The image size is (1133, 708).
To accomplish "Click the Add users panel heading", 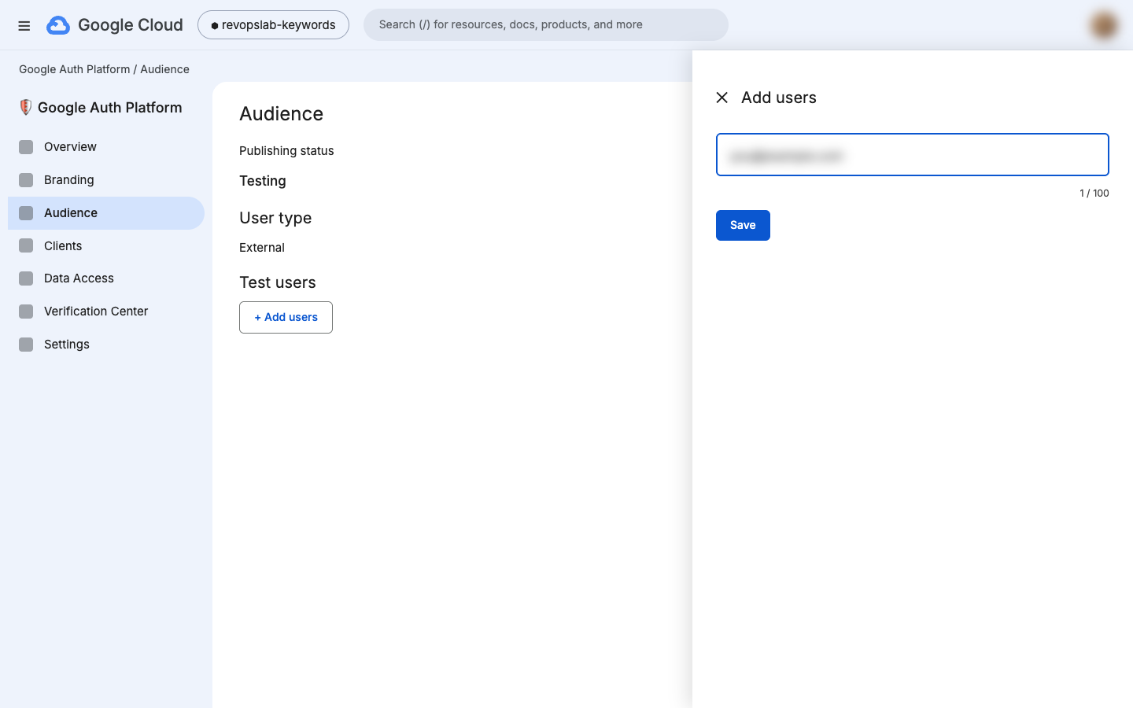I will [779, 98].
